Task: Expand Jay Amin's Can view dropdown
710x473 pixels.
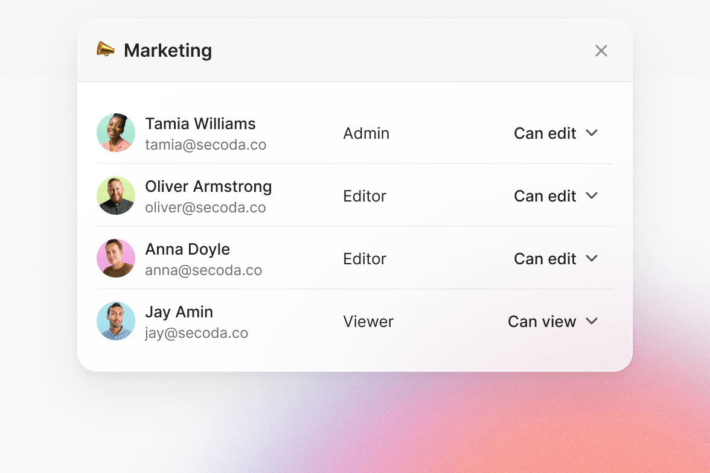Action: (x=552, y=322)
